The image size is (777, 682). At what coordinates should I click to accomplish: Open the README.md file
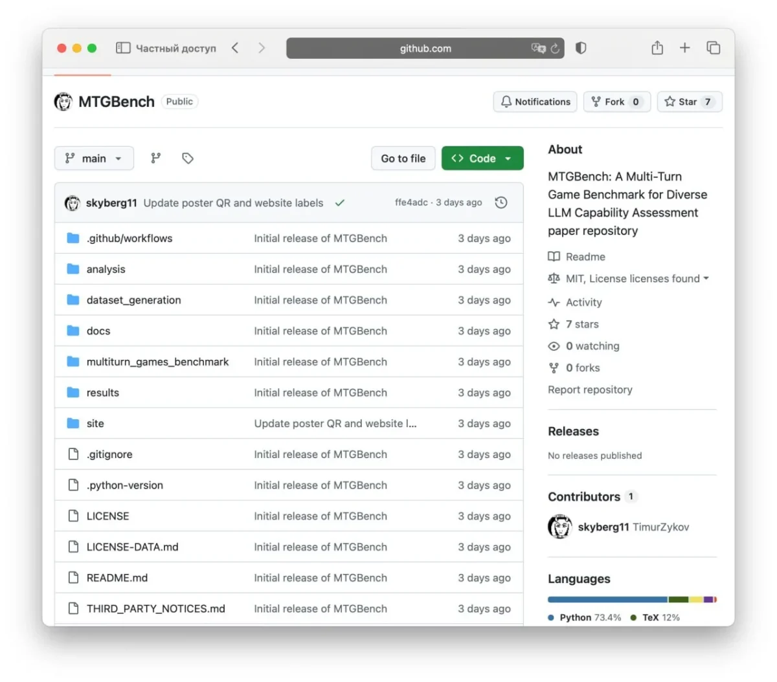coord(117,578)
